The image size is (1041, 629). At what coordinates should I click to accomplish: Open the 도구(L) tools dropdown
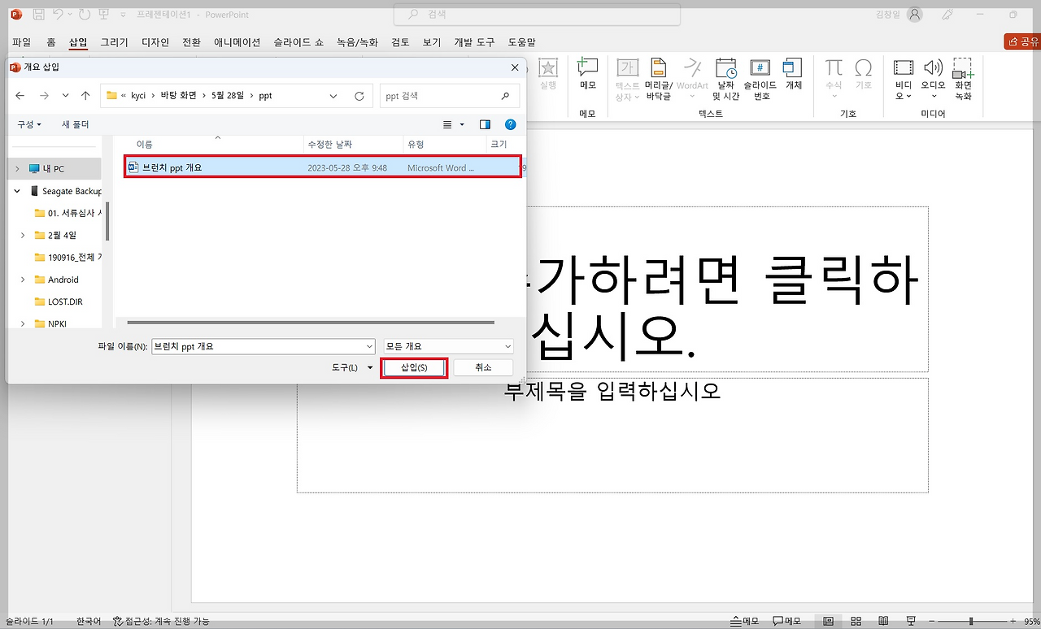(352, 368)
